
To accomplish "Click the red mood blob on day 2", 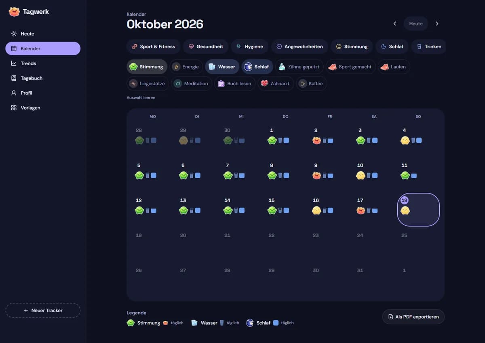I will (316, 140).
